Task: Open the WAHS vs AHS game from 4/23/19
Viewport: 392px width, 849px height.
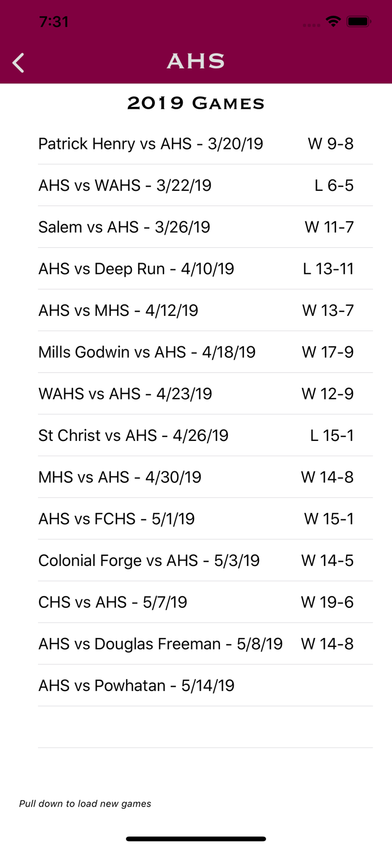Action: click(196, 394)
